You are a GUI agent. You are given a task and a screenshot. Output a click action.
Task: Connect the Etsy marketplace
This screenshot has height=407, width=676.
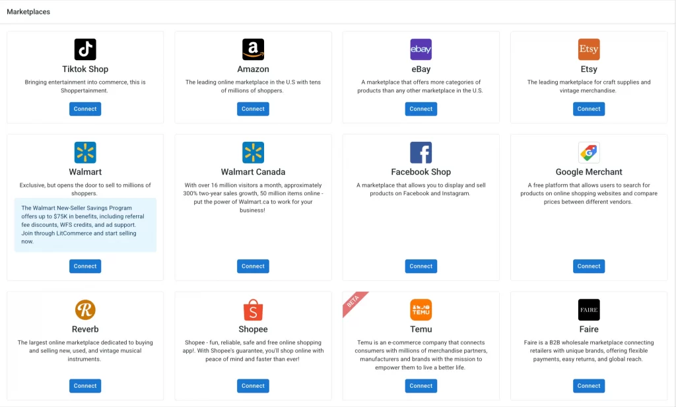(589, 109)
